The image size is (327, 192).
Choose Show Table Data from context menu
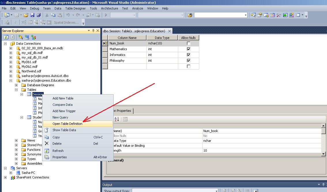point(78,130)
